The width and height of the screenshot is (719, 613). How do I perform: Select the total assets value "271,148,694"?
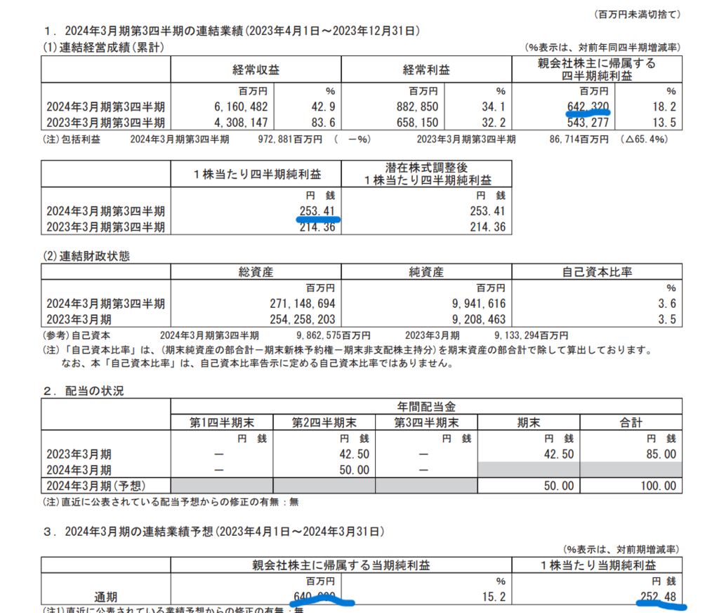[303, 304]
